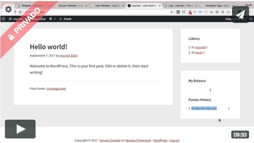Activate the eyedropper color picker extension
This screenshot has height=143, width=254.
point(190,12)
